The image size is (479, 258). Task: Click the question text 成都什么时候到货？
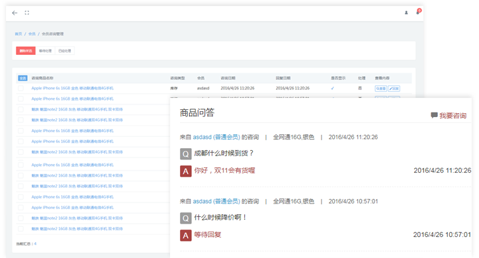[x=224, y=153]
